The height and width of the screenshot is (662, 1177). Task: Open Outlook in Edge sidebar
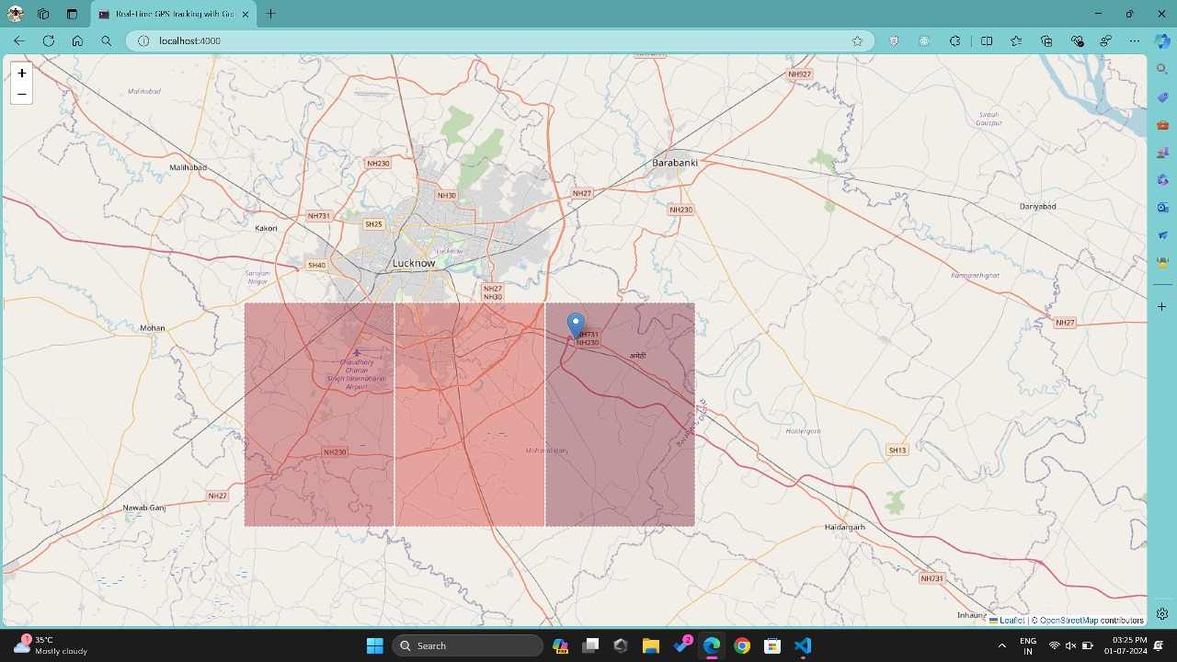(x=1162, y=208)
